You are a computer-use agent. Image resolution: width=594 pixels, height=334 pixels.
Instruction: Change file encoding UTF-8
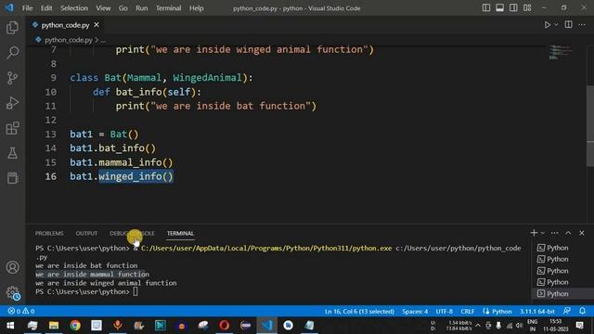pyautogui.click(x=444, y=312)
